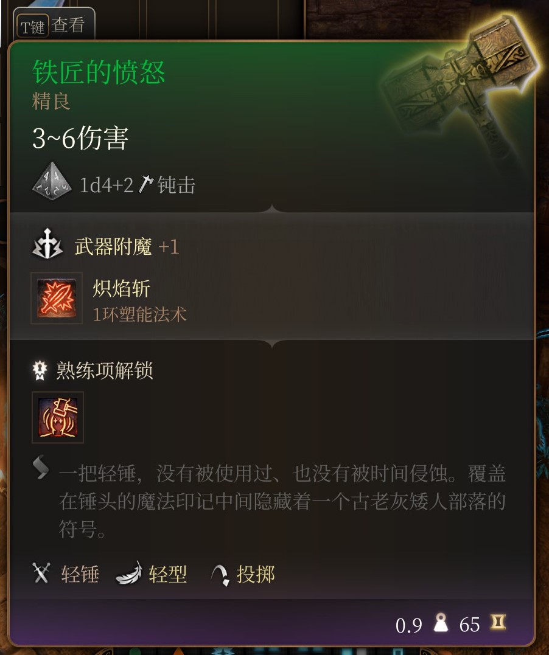
Task: Click the T键 key hint
Action: click(33, 26)
